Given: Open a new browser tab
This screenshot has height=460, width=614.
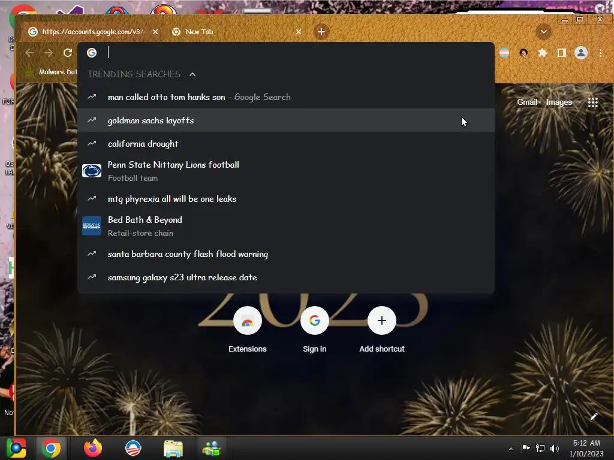Looking at the screenshot, I should pos(321,32).
